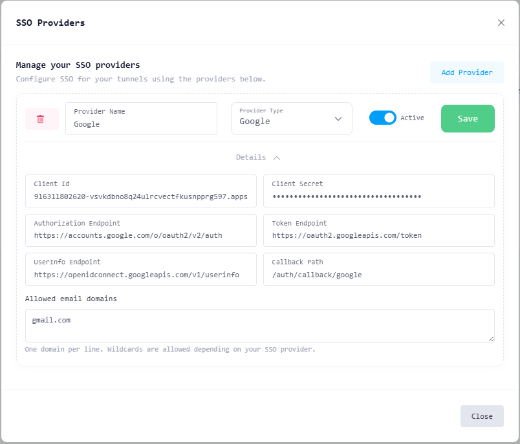Edit the Callback Path field
Viewport: 520px width, 444px height.
tap(378, 275)
